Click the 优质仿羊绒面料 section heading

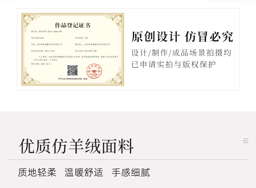pyautogui.click(x=76, y=146)
